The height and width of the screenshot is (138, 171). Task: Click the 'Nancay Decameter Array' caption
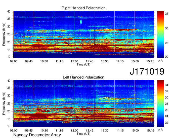click(37, 135)
